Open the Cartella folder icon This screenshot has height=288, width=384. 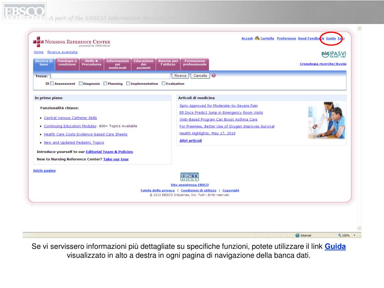pyautogui.click(x=257, y=38)
